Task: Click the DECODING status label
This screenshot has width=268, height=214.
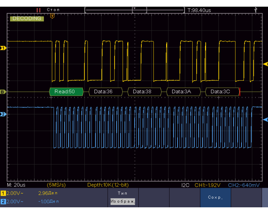Action: (27, 18)
